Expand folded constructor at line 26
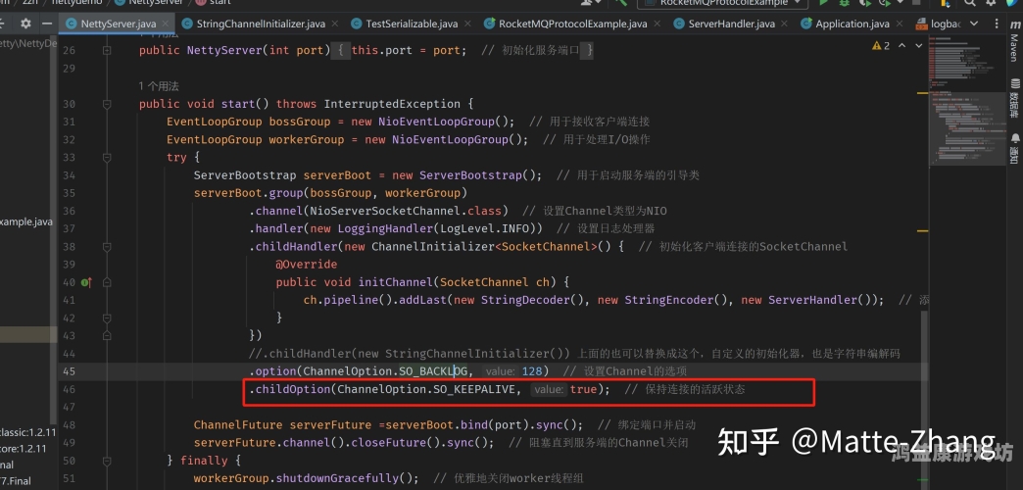 (107, 50)
